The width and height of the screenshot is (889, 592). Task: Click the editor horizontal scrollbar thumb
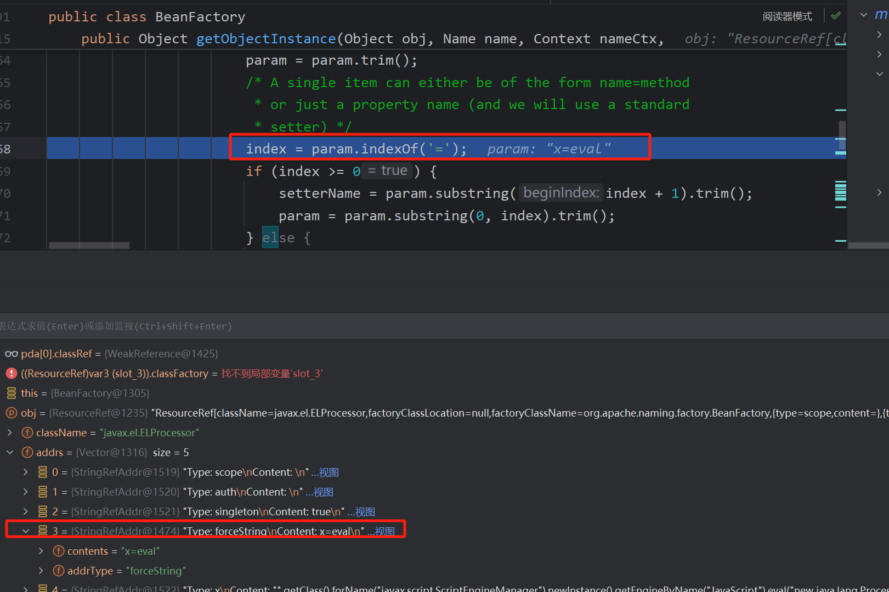coord(89,246)
